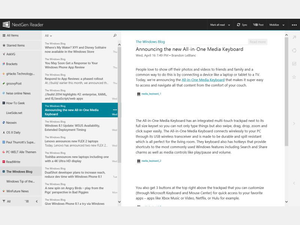Viewport: 300px width, 225px height.
Task: Select Paul Thurrott's Supe.. feed
Action: [x=21, y=142]
